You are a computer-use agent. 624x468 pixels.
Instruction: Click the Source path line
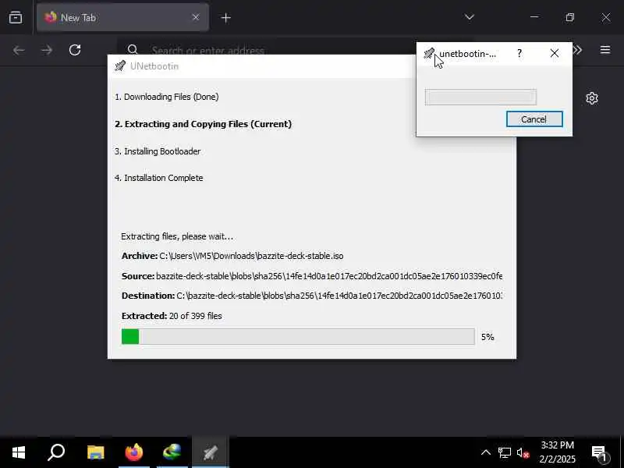[311, 276]
